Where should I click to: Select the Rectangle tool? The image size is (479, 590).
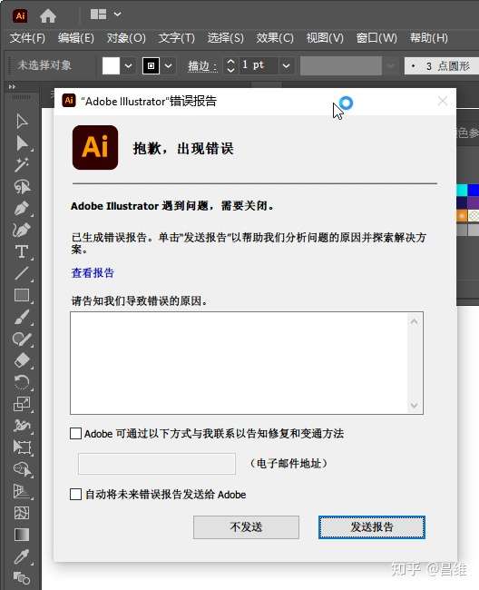[22, 295]
